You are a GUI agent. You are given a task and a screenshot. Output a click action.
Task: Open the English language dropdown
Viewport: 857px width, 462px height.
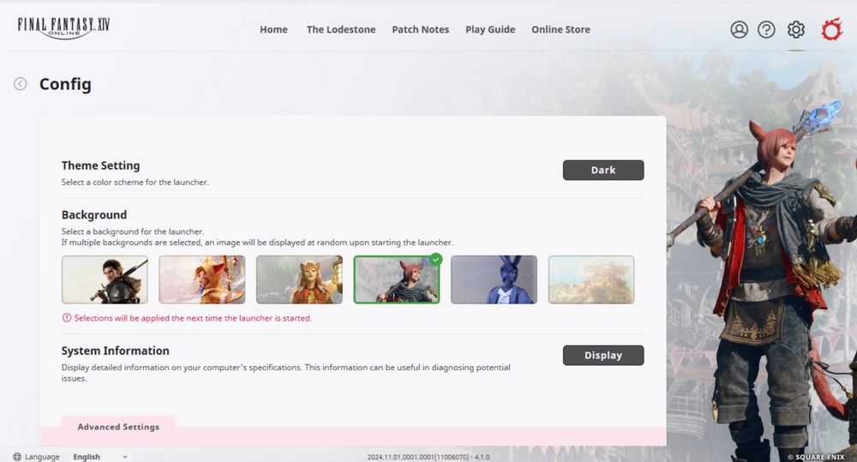[100, 457]
